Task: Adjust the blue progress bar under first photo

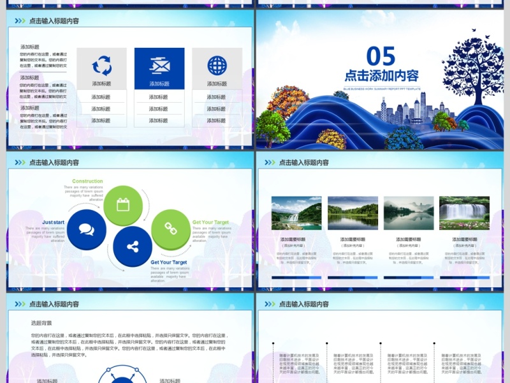Action: 296,278
